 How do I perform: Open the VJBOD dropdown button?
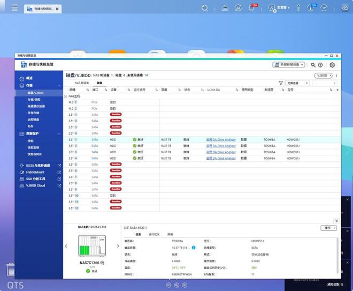pos(323,76)
